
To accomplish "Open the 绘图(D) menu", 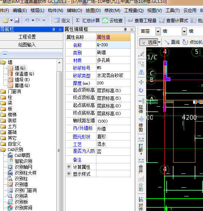I will click(93, 11).
